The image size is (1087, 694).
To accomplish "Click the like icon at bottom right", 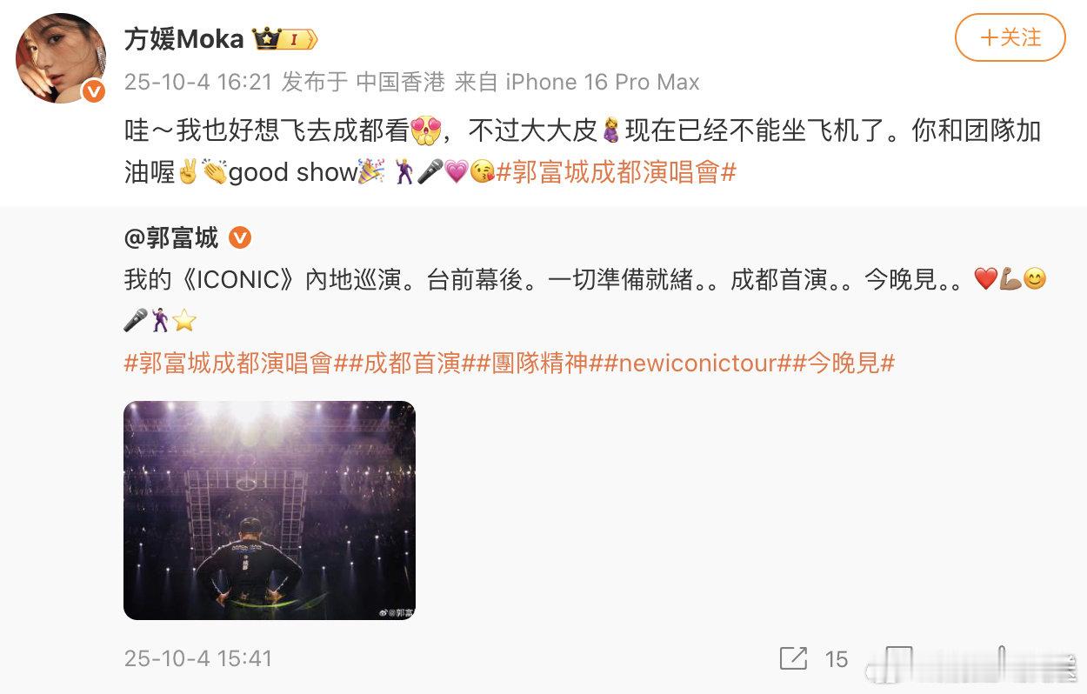I will (x=1003, y=658).
